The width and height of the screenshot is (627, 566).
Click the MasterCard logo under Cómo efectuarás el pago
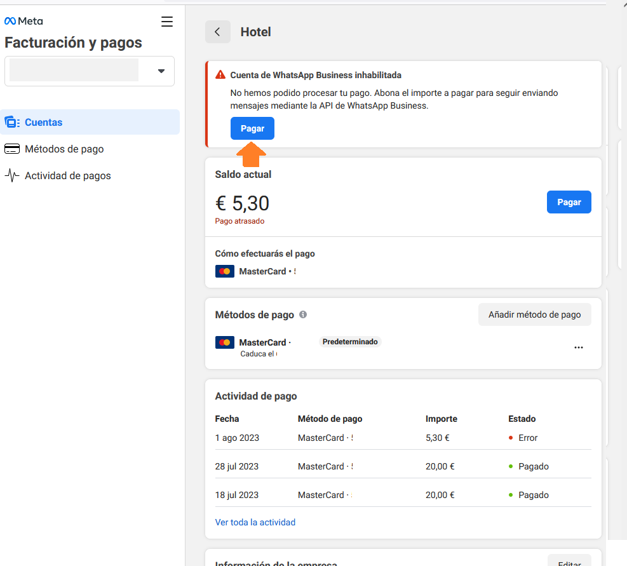coord(225,271)
